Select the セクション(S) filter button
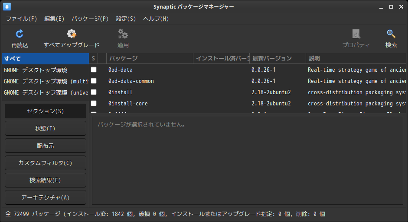The height and width of the screenshot is (222, 408). click(x=46, y=111)
